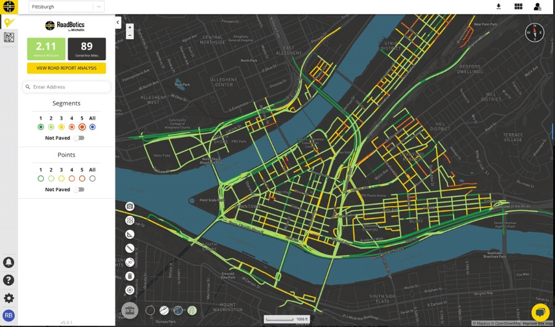Select Segments rating 1 radio button

[41, 127]
